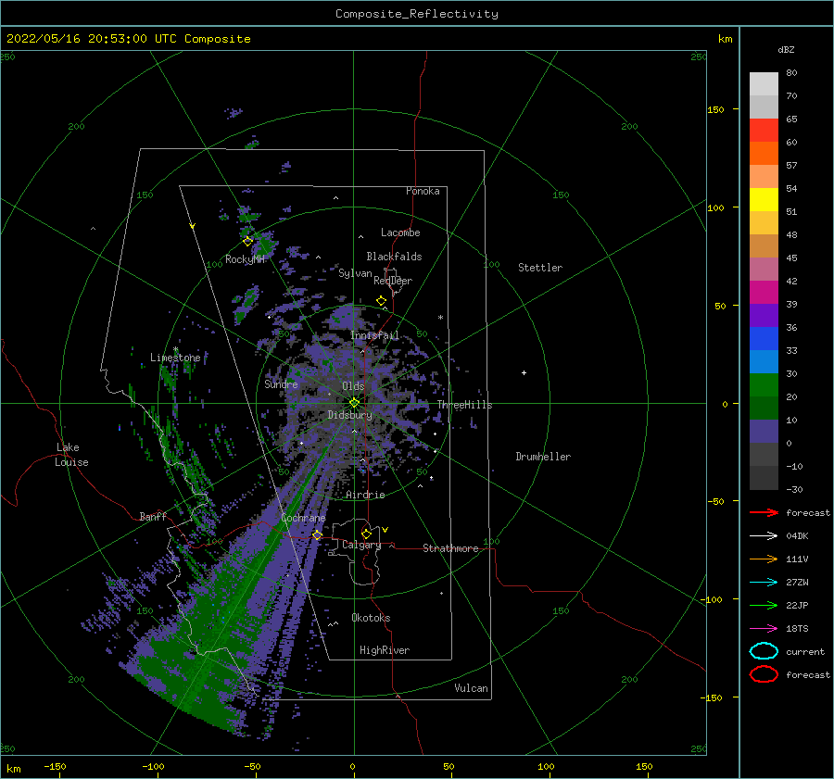Click the Innisfail label
Viewport: 834px width, 779px height.
[x=374, y=335]
